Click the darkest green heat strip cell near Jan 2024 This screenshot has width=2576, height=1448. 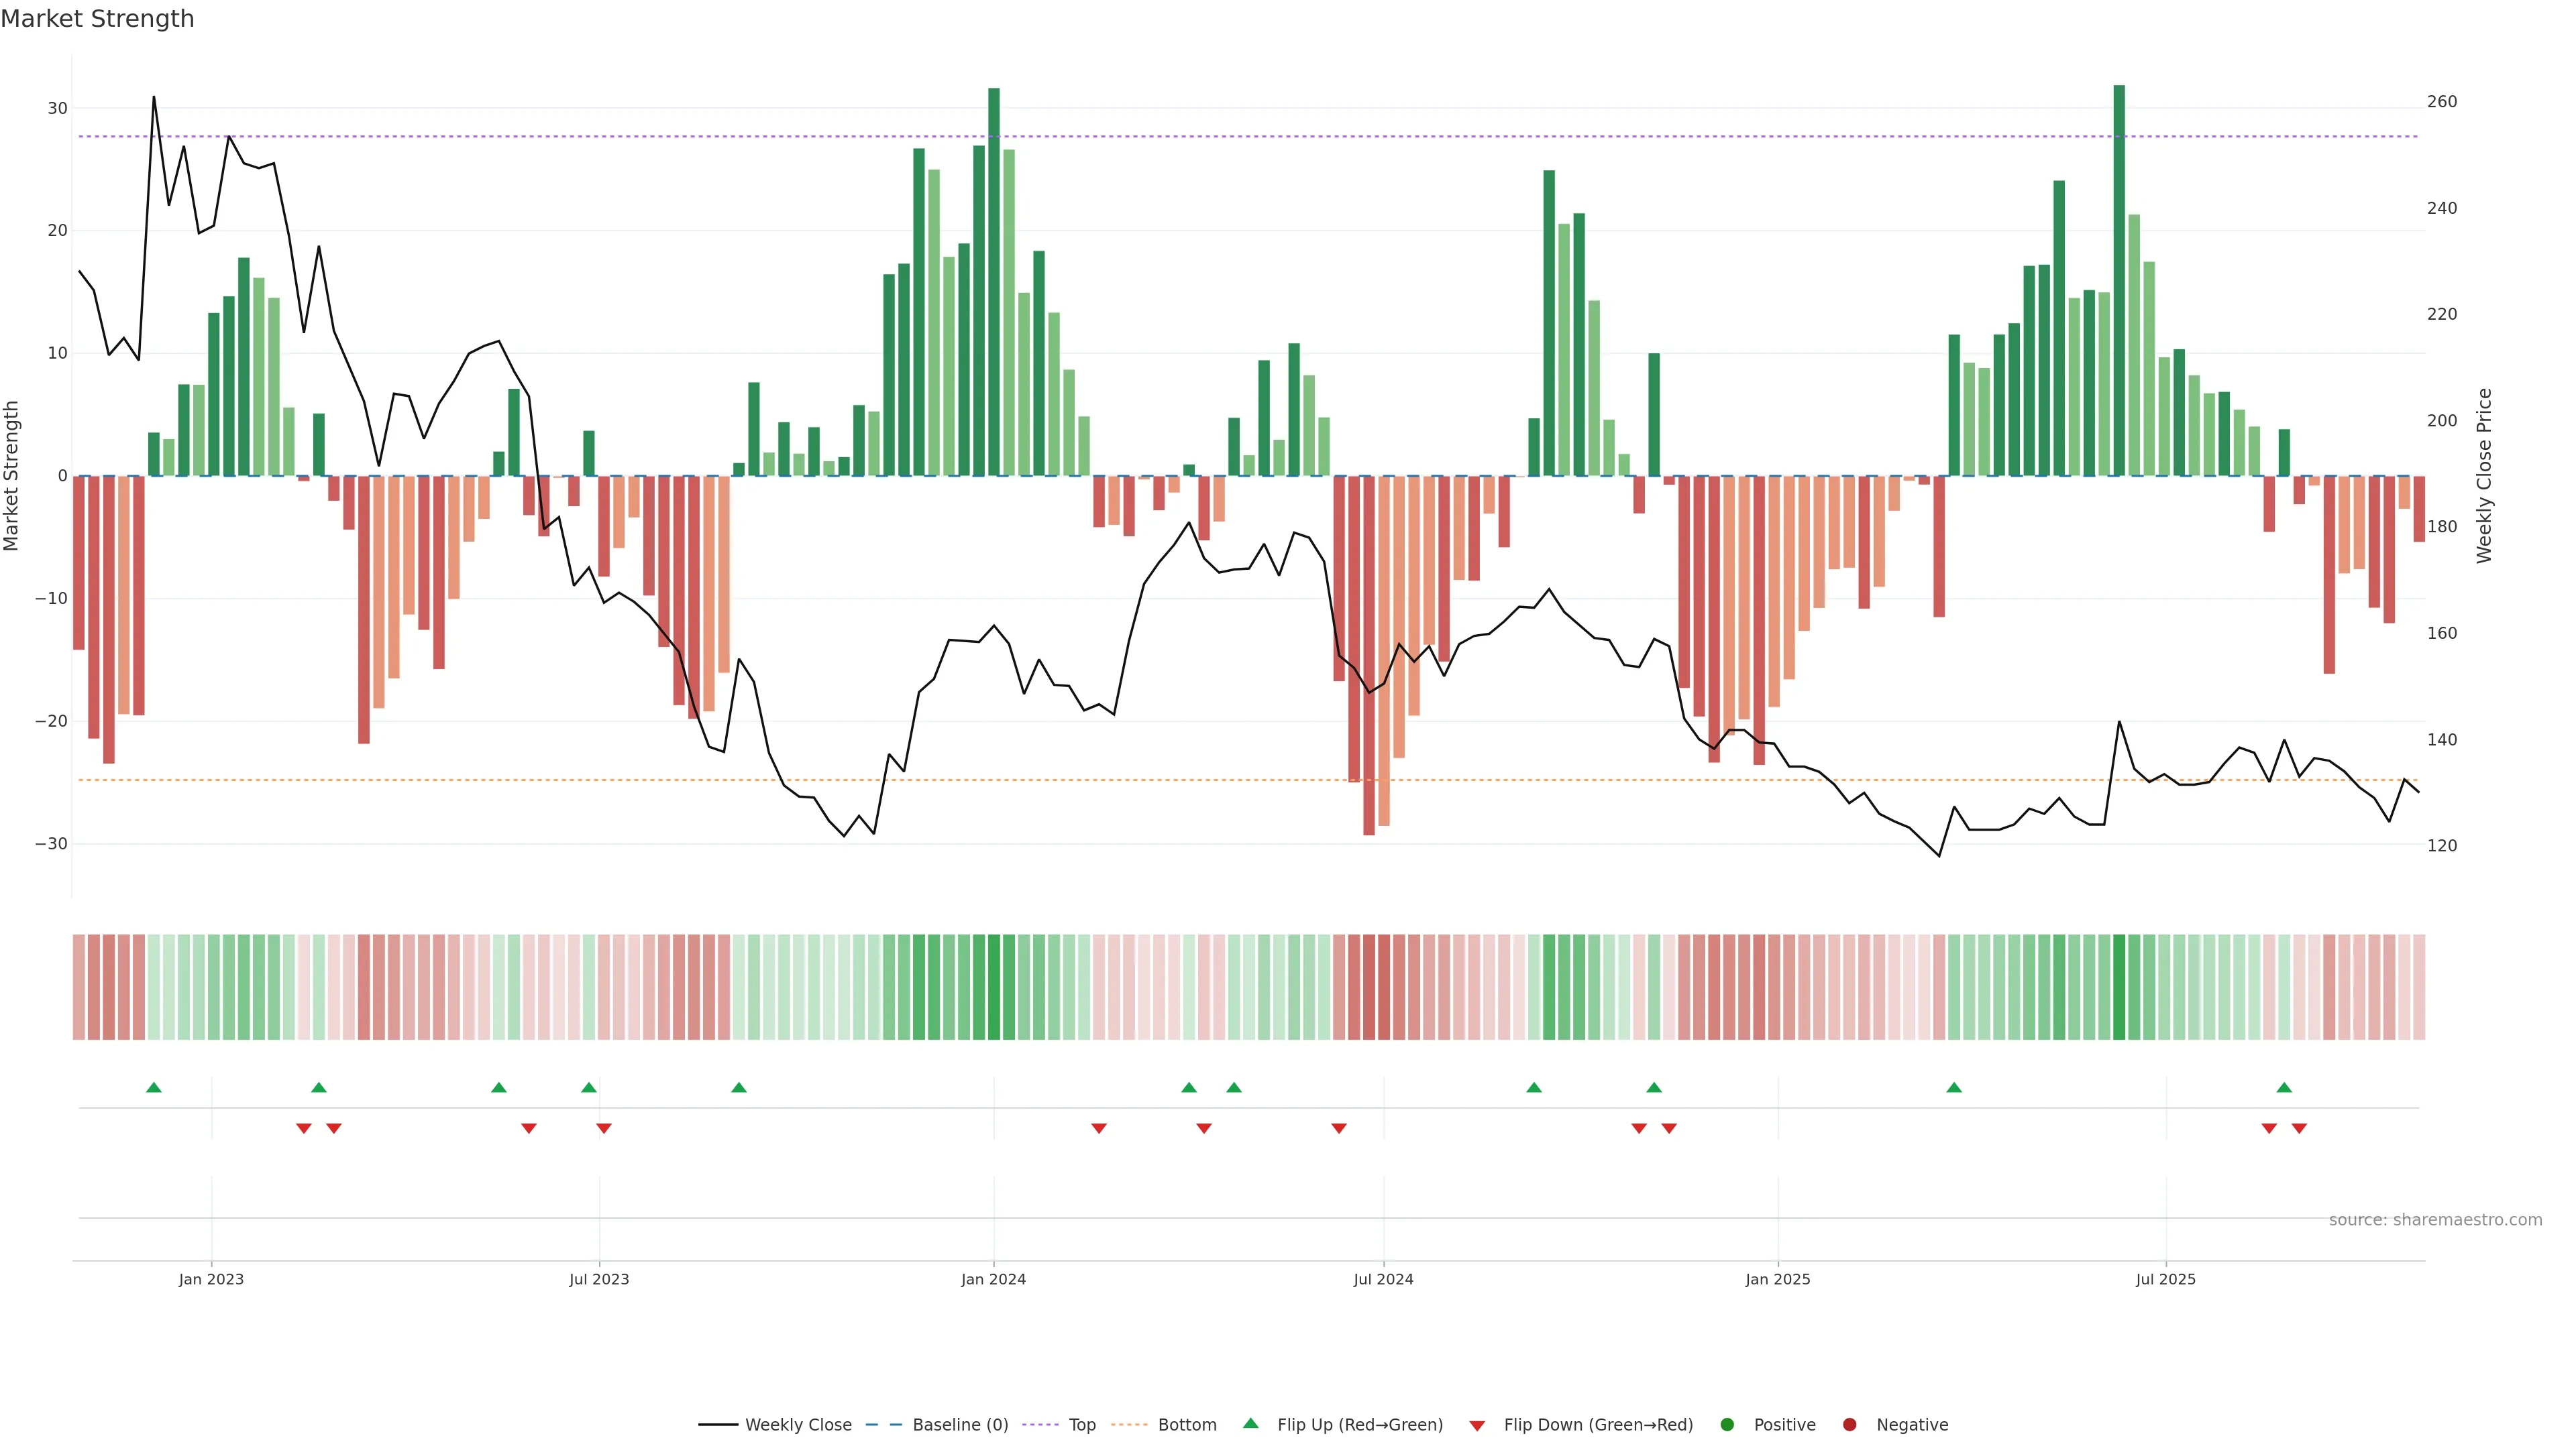click(x=994, y=987)
